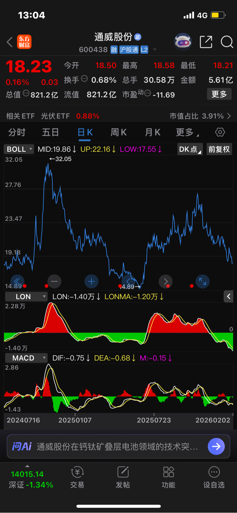The height and width of the screenshot is (513, 237).
Task: Open the 东方财富 app logo
Action: (24, 42)
